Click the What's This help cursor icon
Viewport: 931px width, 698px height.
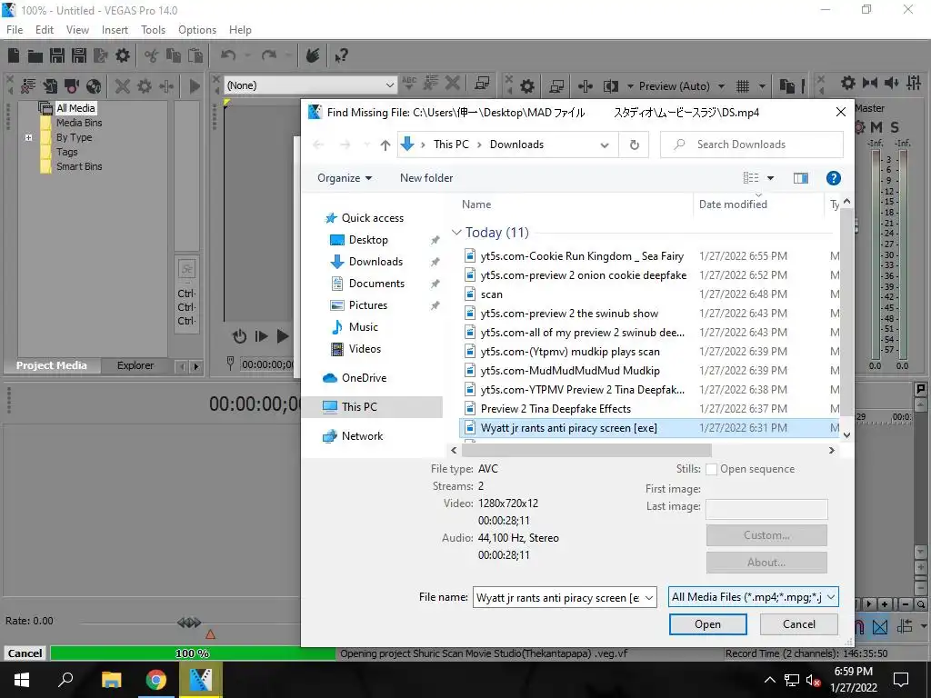[x=341, y=55]
